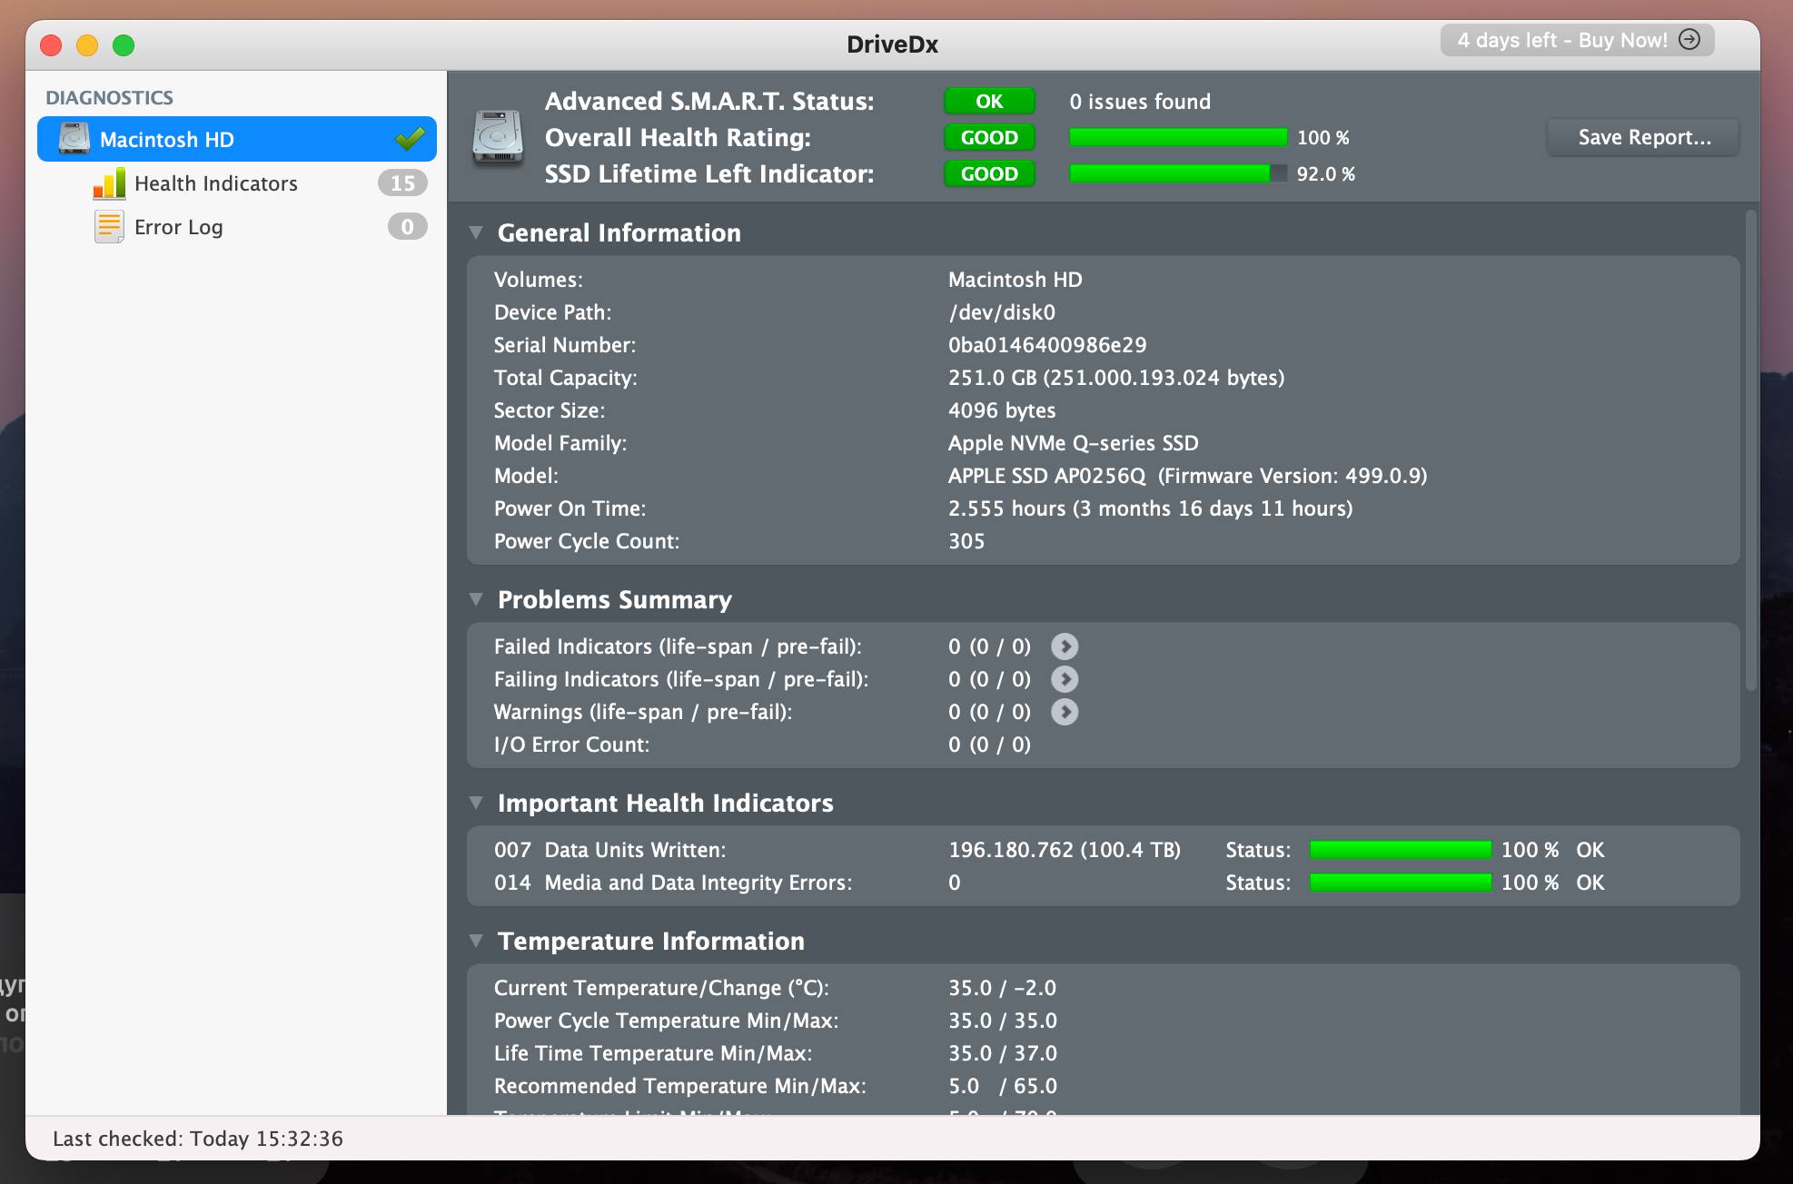The image size is (1793, 1184).
Task: Click the device path /dev/disk0
Action: pyautogui.click(x=1002, y=313)
